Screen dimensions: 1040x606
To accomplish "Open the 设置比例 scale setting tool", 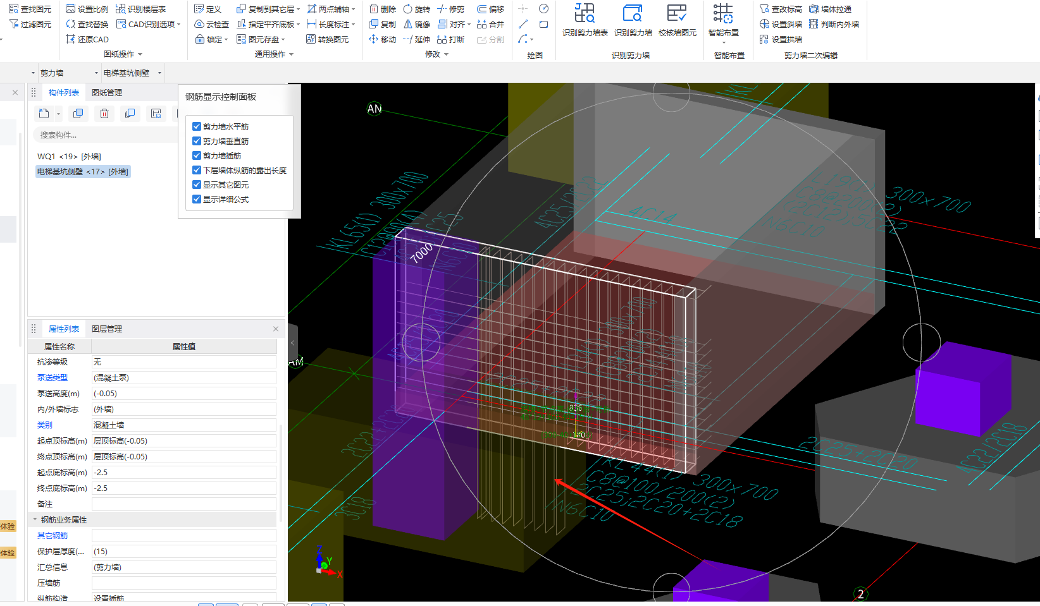I will pyautogui.click(x=87, y=9).
